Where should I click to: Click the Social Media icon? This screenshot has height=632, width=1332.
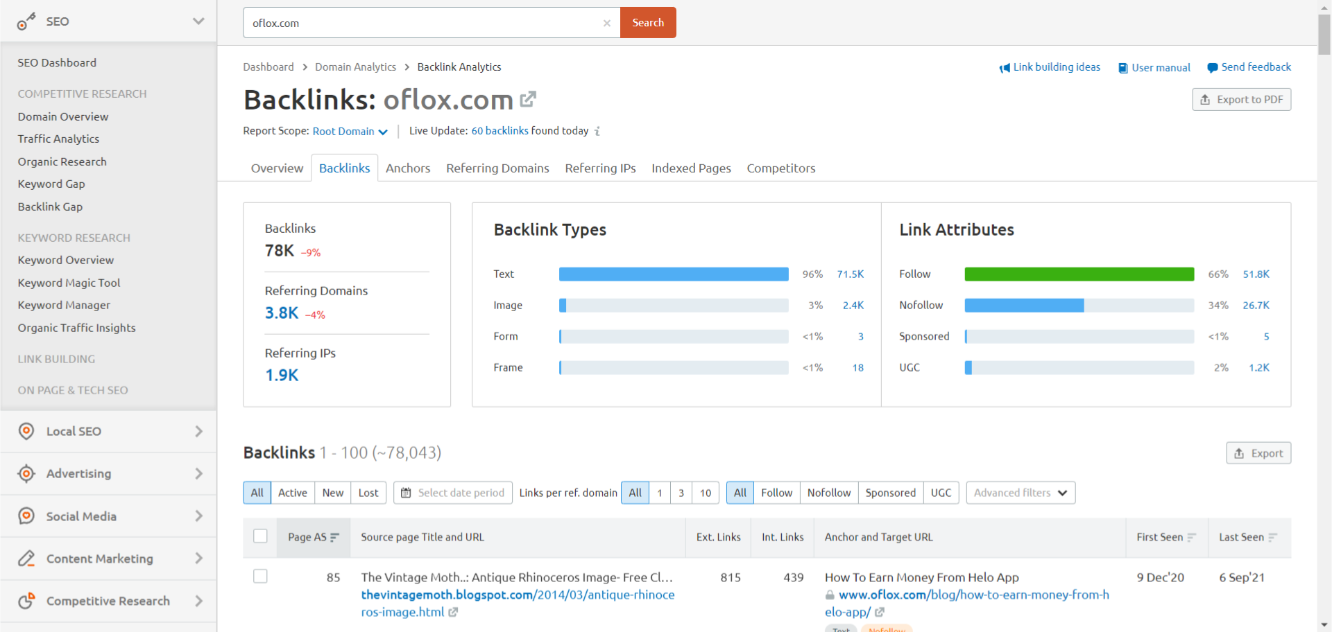(x=26, y=516)
